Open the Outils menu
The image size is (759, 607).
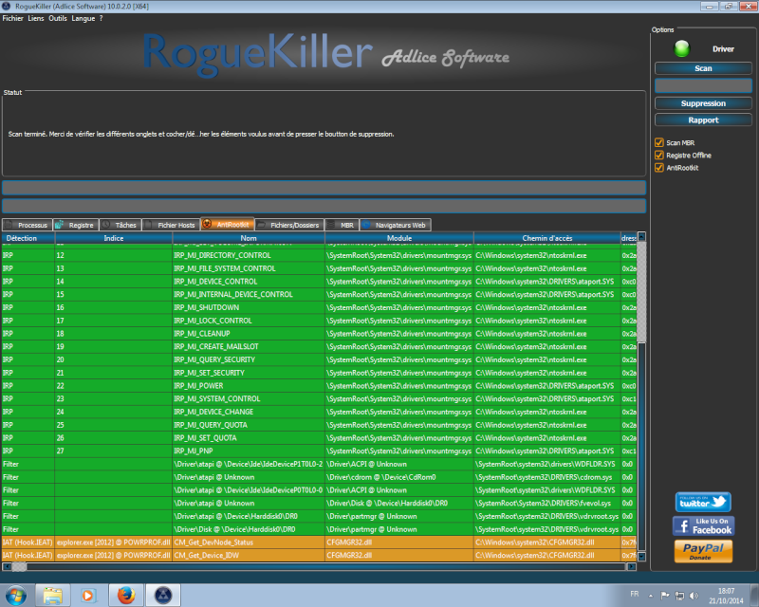point(58,18)
